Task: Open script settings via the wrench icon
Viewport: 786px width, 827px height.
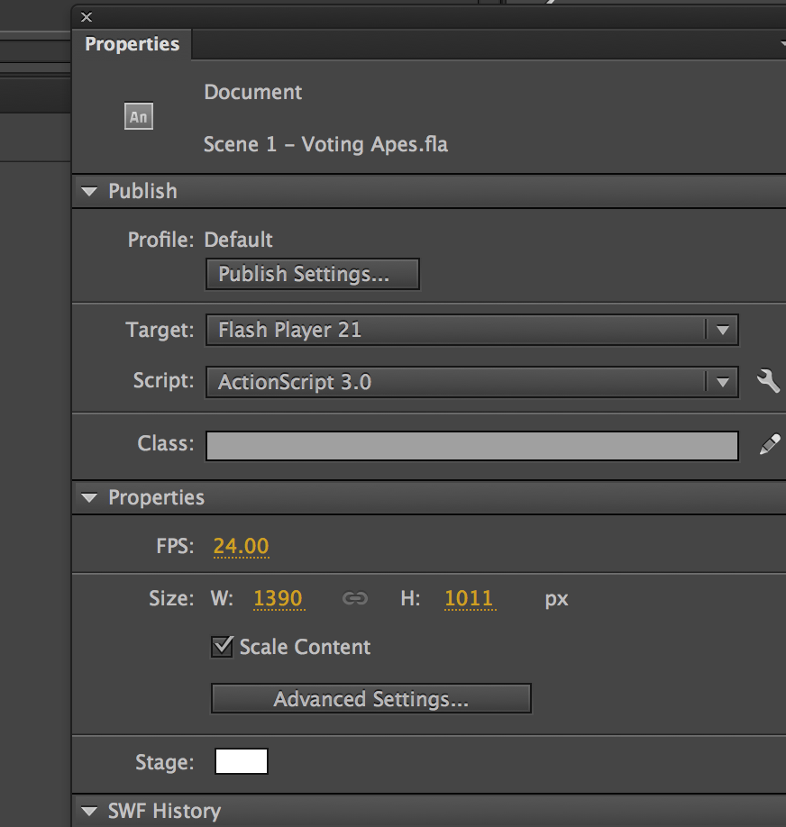Action: click(x=767, y=381)
